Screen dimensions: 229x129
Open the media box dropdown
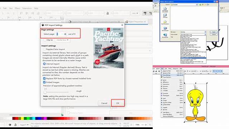click(x=62, y=40)
